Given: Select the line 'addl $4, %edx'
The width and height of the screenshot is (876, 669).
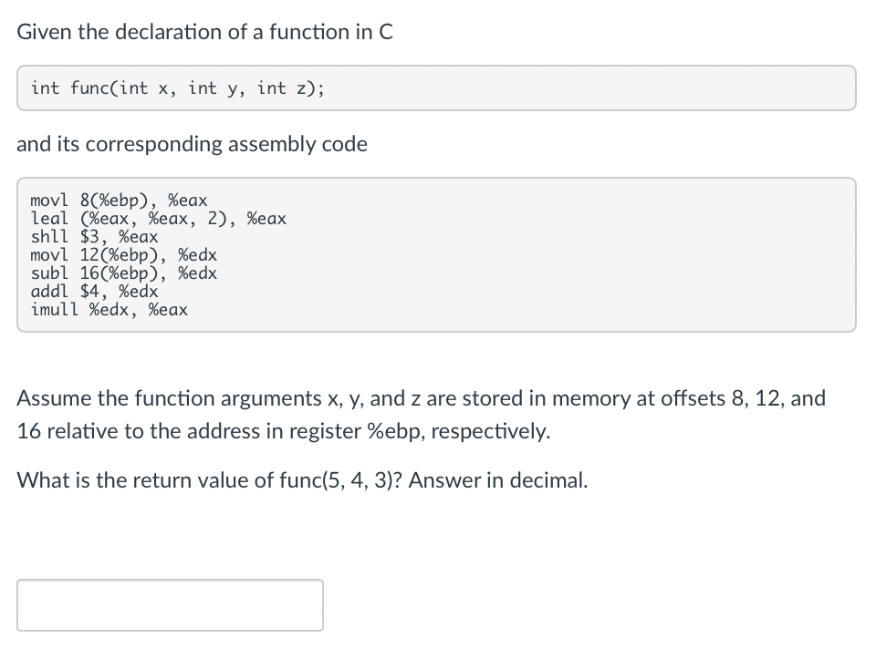Looking at the screenshot, I should 93,291.
